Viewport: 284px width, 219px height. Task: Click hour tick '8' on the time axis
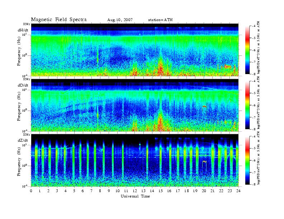[100, 191]
